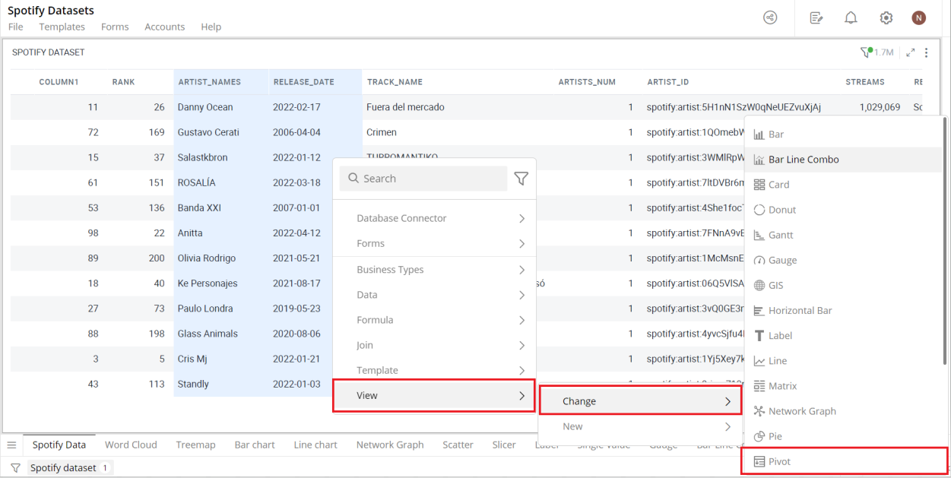The width and height of the screenshot is (951, 478).
Task: Select the Line view type
Action: 842,361
